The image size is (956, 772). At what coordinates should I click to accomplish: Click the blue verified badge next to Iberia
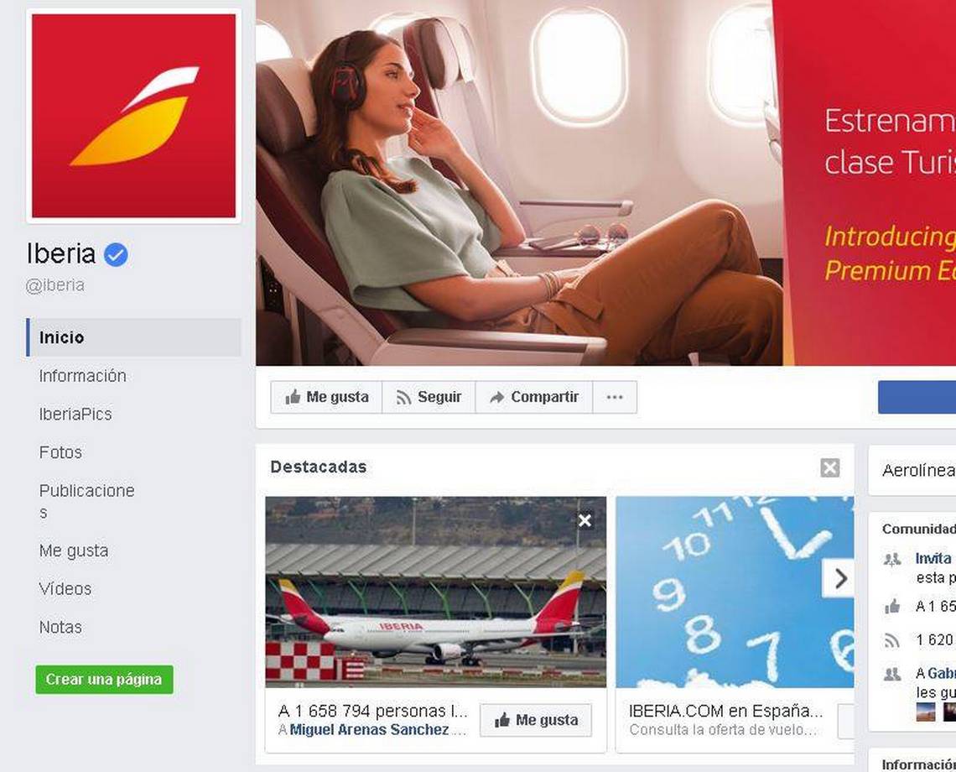pos(116,254)
